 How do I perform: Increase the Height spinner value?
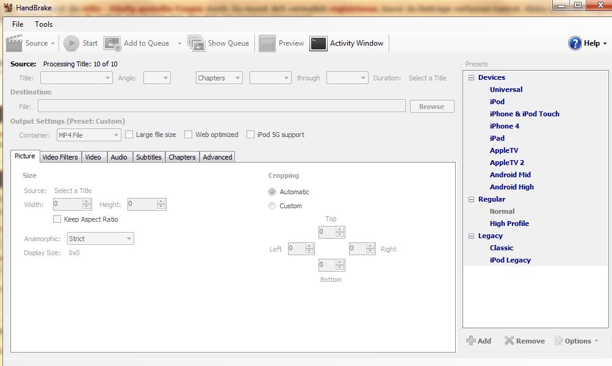(x=161, y=202)
